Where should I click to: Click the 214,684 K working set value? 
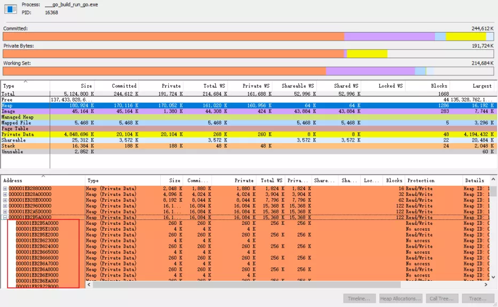(483, 63)
